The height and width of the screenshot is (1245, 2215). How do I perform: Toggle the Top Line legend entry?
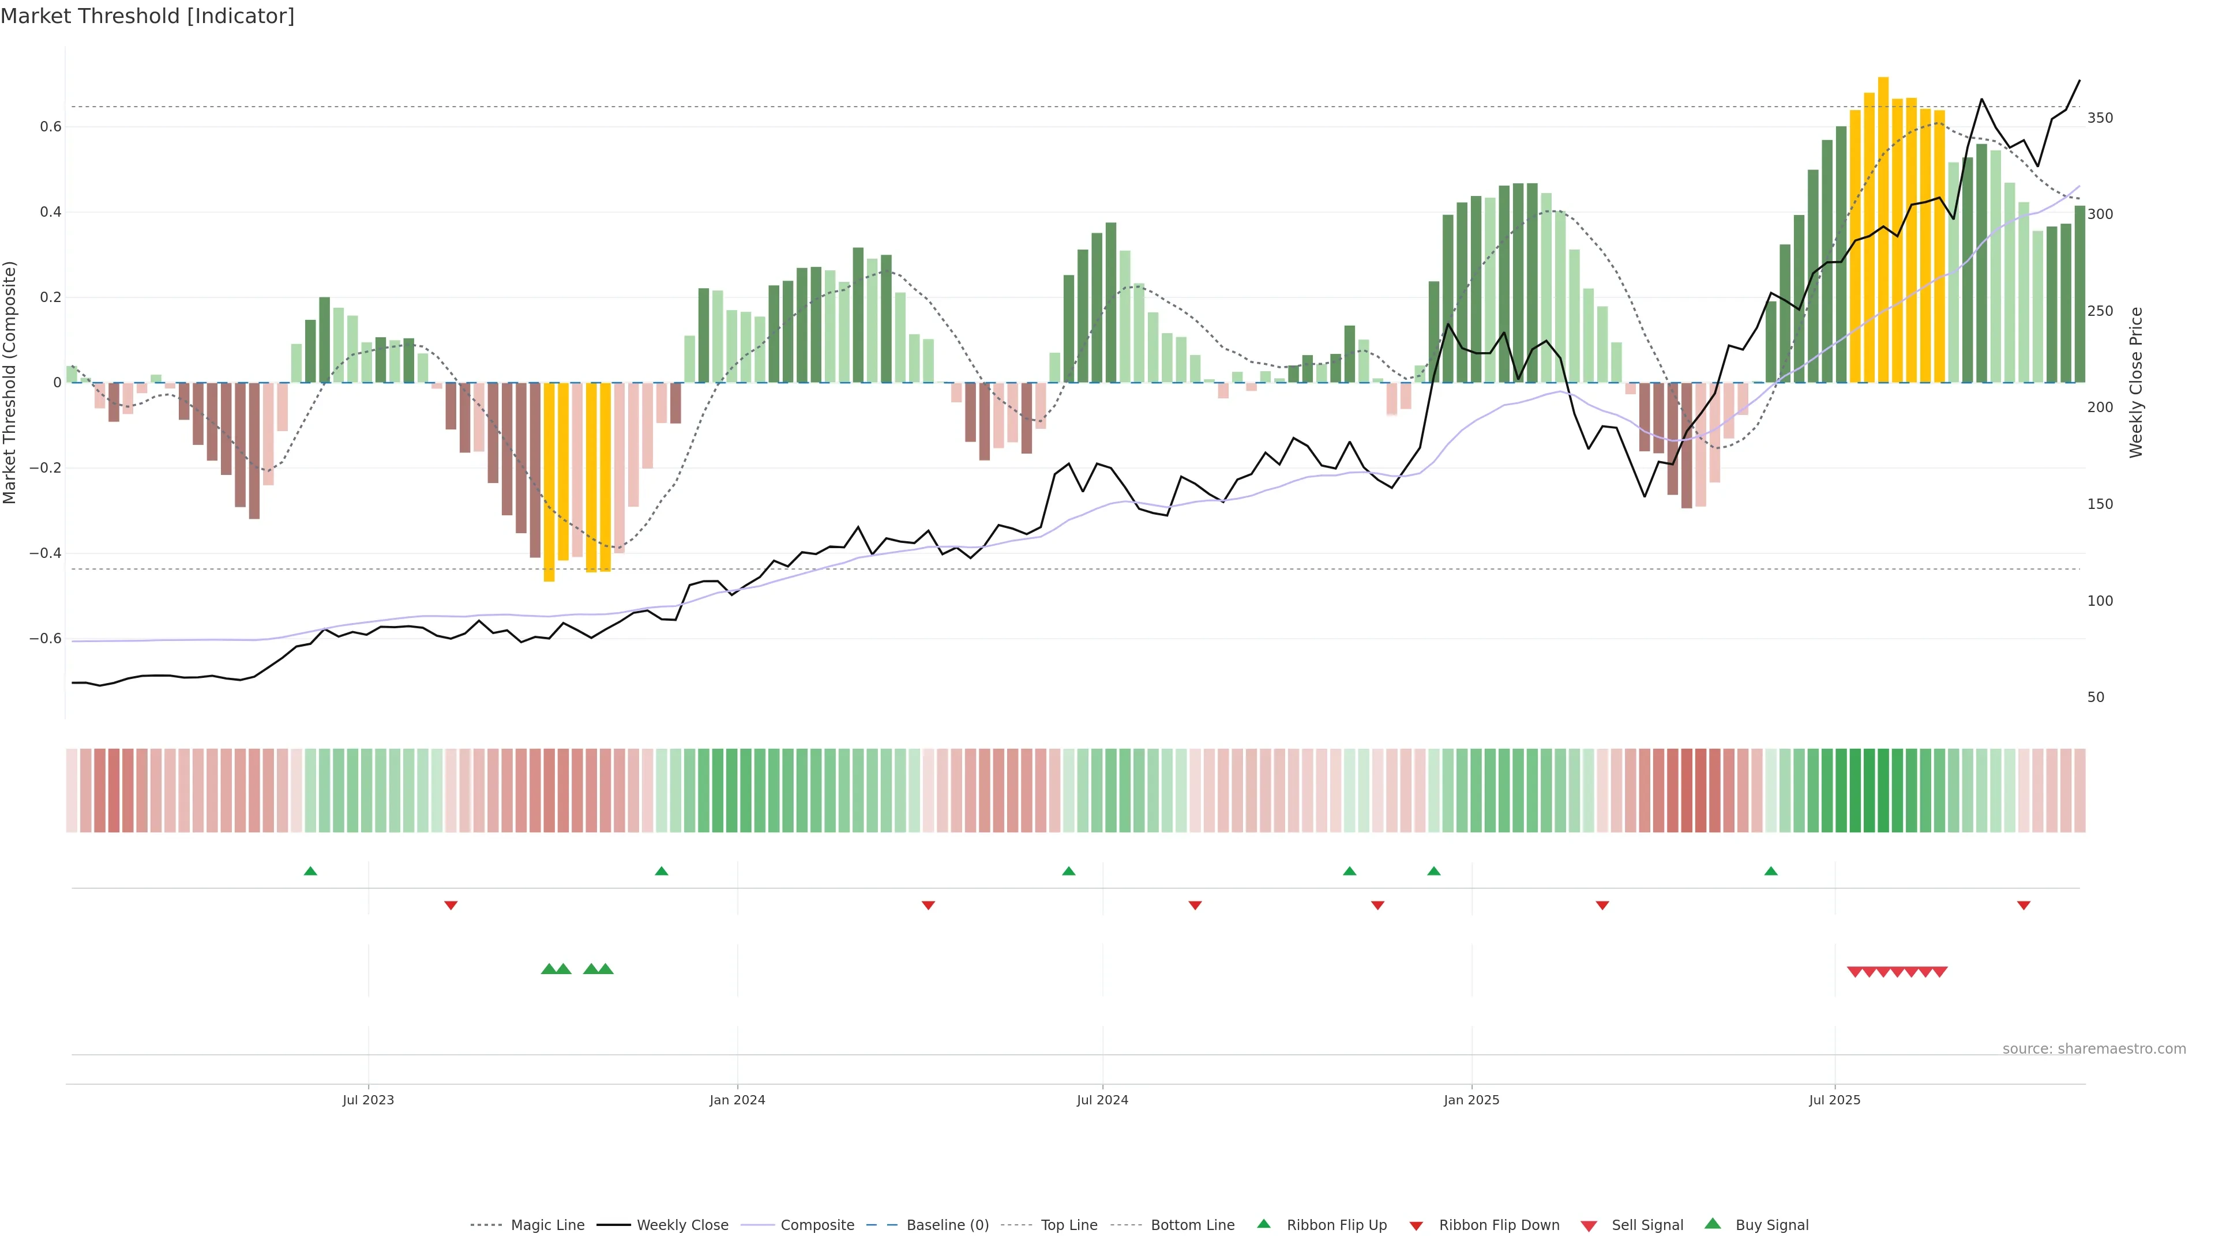[x=1069, y=1224]
